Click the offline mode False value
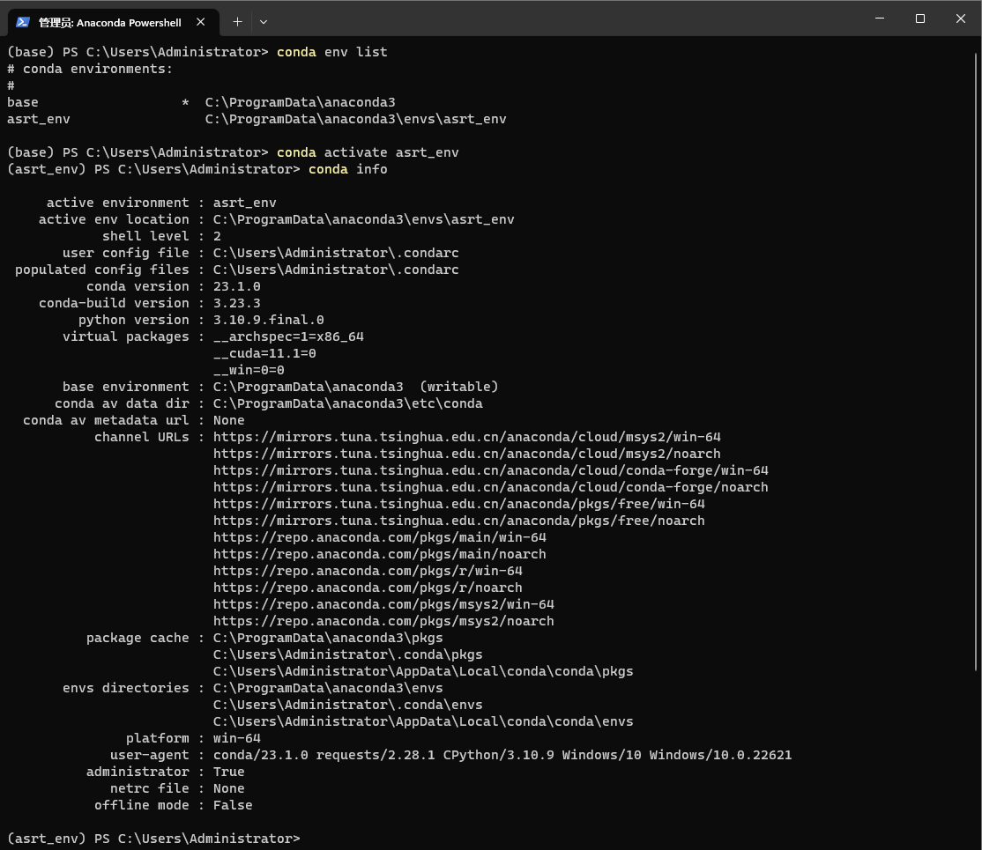The width and height of the screenshot is (982, 850). 232,804
